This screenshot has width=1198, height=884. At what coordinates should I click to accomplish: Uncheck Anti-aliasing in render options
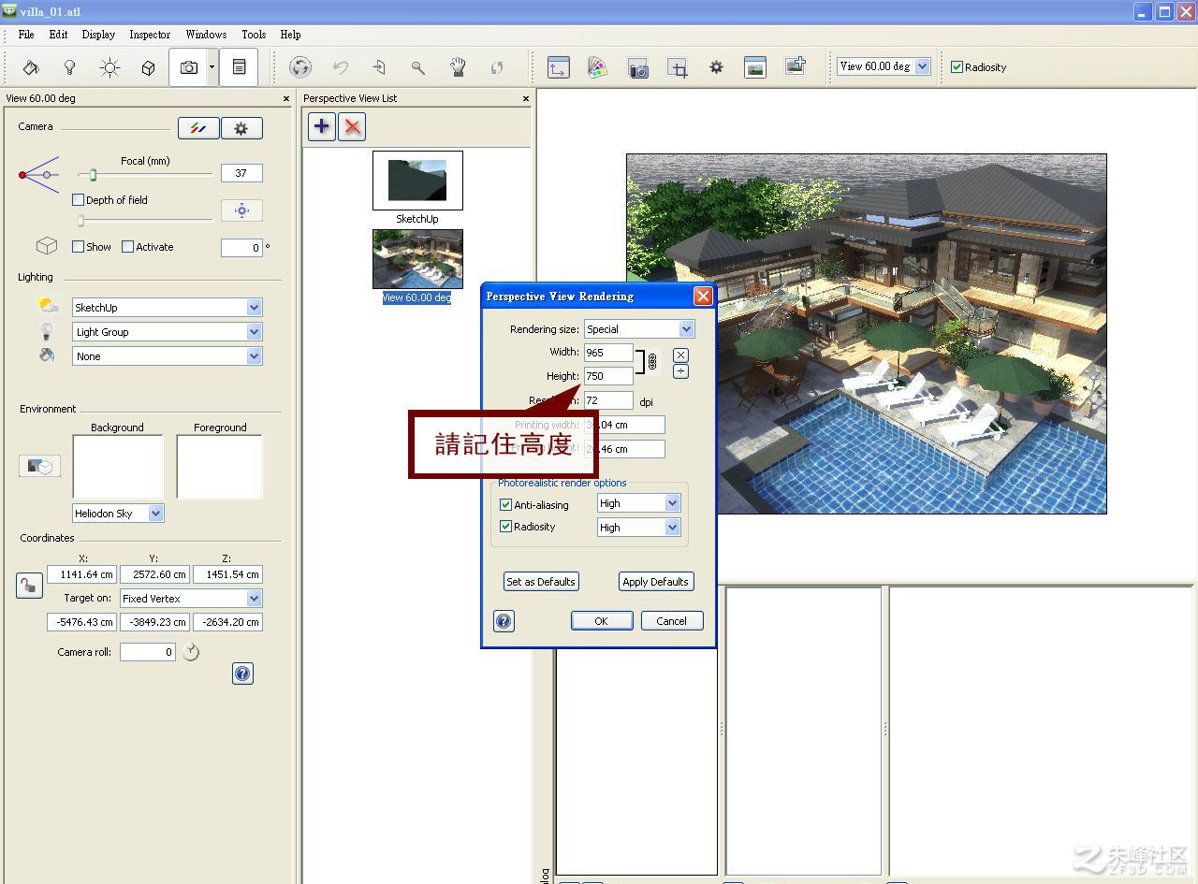(x=505, y=505)
